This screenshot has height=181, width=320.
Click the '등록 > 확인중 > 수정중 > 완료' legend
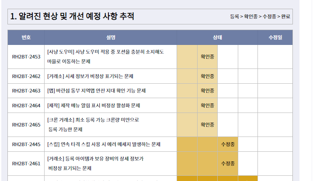pyautogui.click(x=261, y=17)
